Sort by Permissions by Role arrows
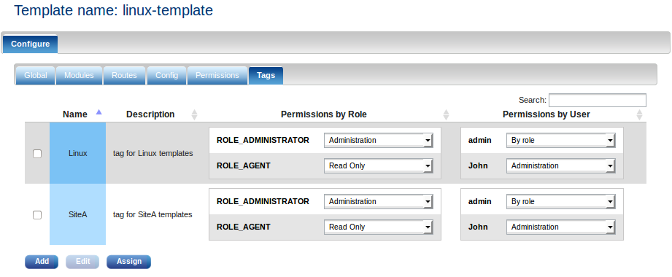This screenshot has height=277, width=672. pos(446,114)
